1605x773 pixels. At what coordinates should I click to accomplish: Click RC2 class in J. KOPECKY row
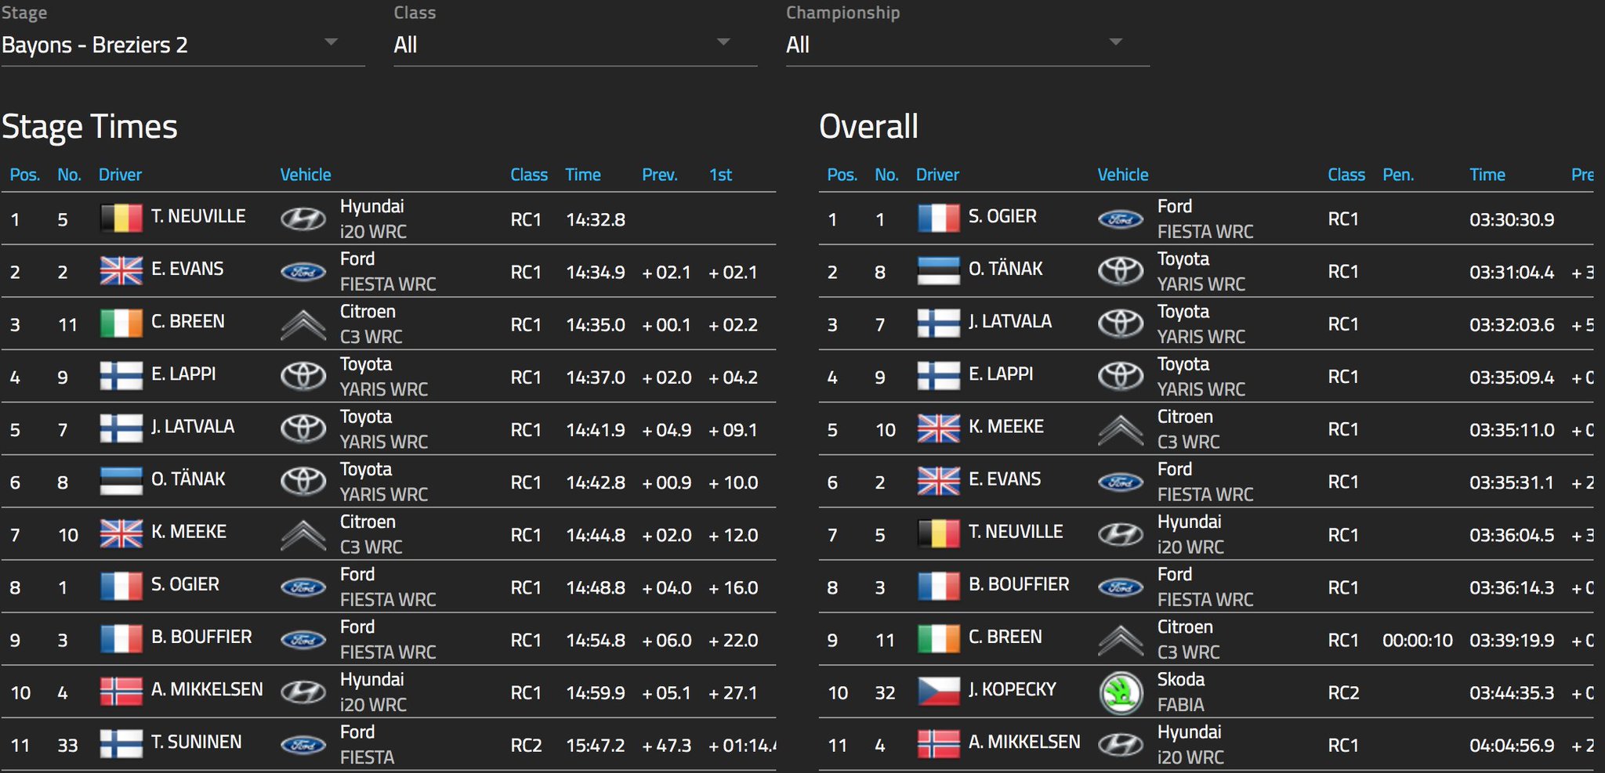pos(1343,693)
